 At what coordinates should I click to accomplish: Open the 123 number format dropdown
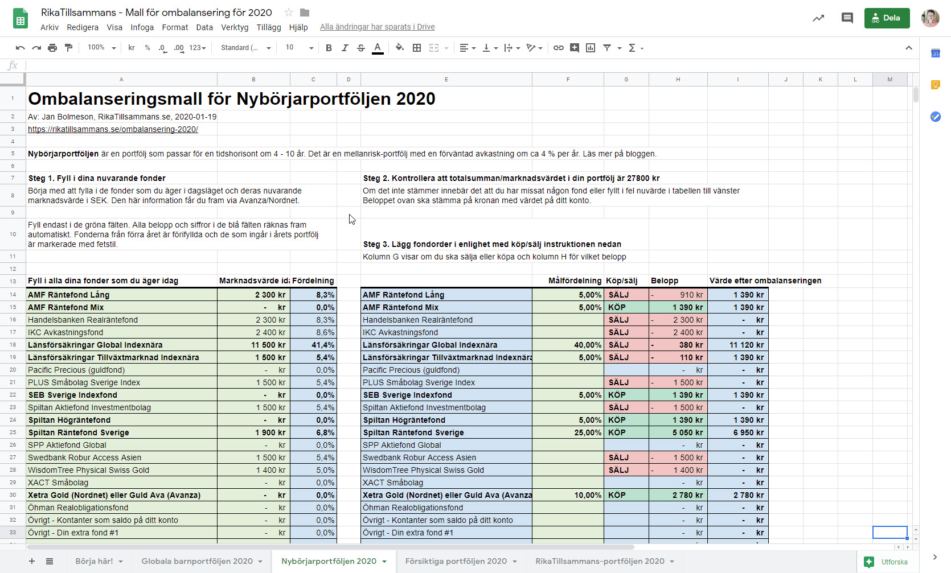[x=197, y=48]
